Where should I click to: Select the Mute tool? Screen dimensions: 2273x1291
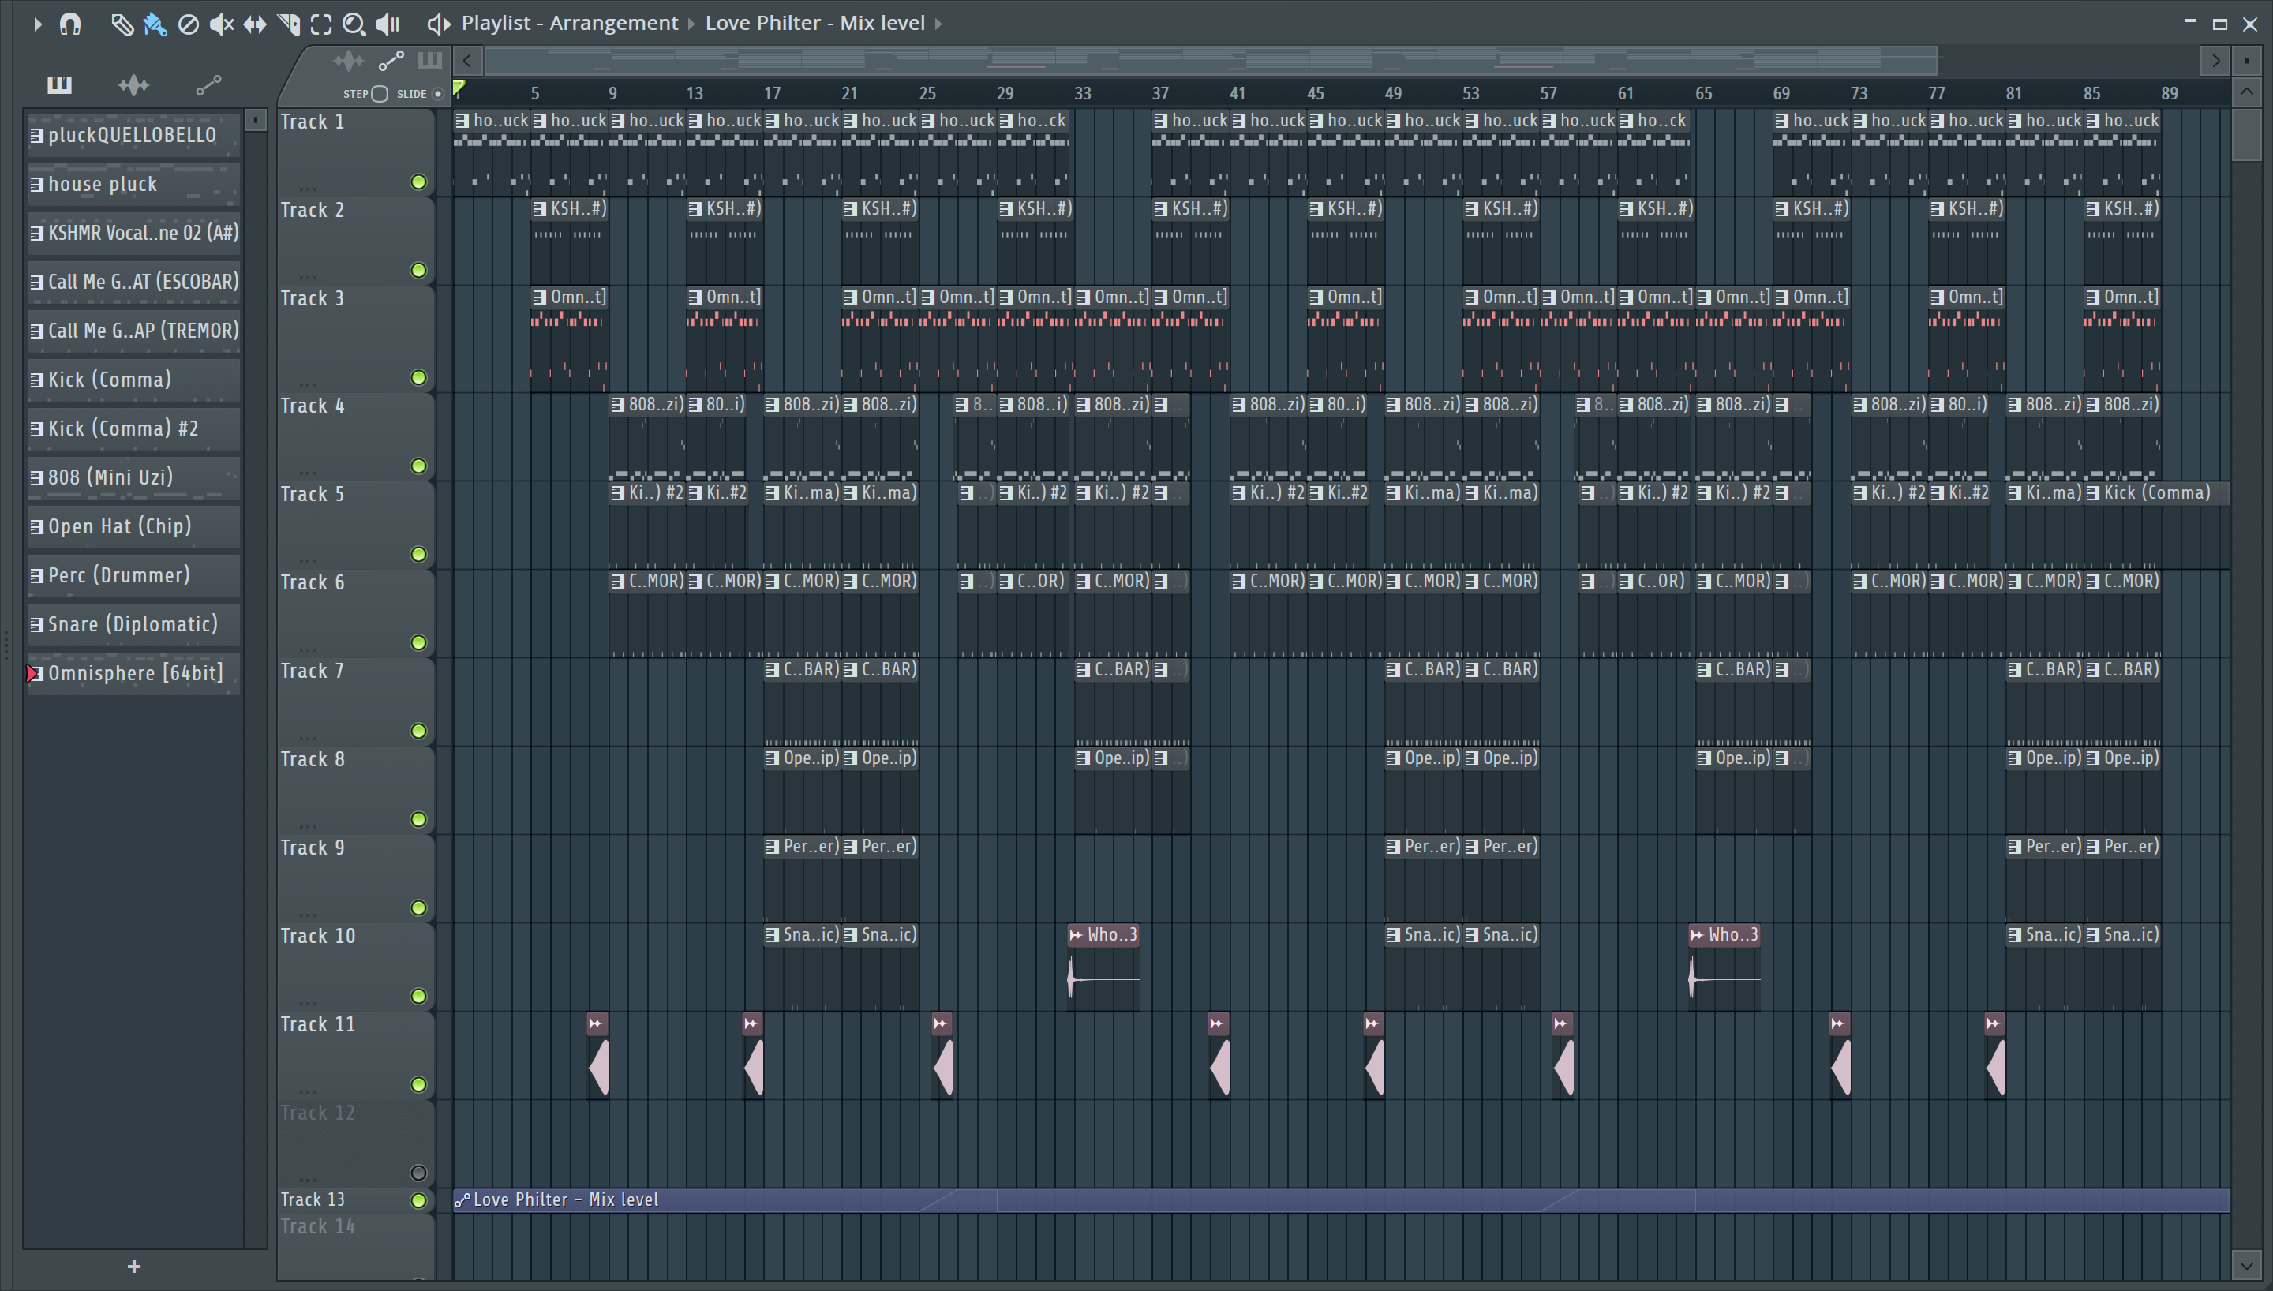(222, 24)
